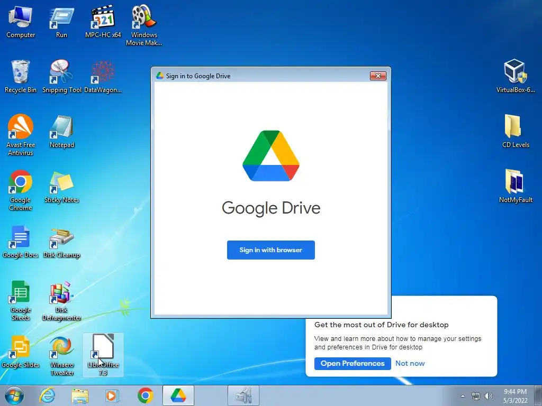Open the Windows Start menu

14,395
